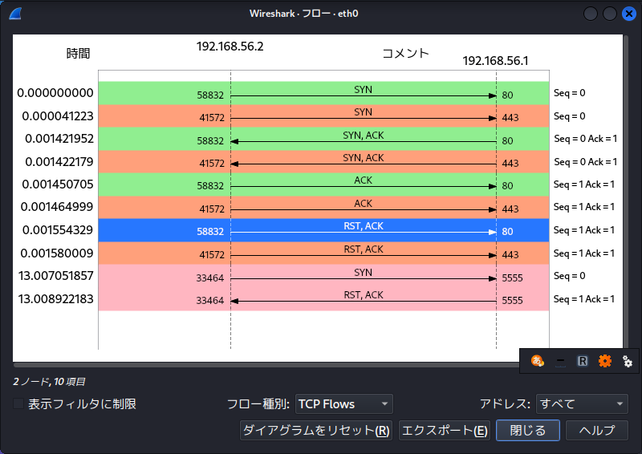
Task: Click the 2 ノード, 10 項目 status text
Action: (x=49, y=382)
